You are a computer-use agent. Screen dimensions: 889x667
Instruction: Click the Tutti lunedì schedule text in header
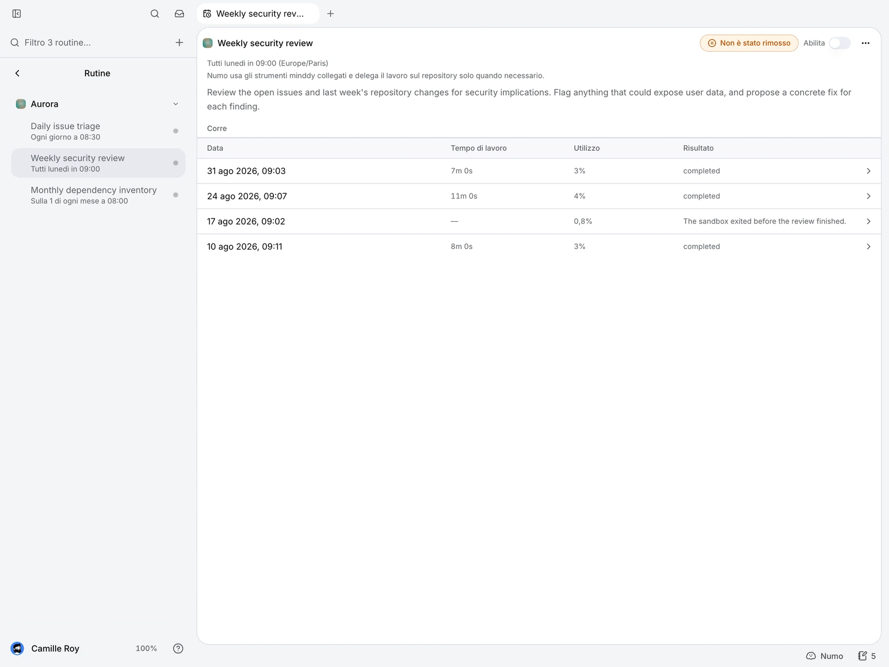[x=267, y=63]
